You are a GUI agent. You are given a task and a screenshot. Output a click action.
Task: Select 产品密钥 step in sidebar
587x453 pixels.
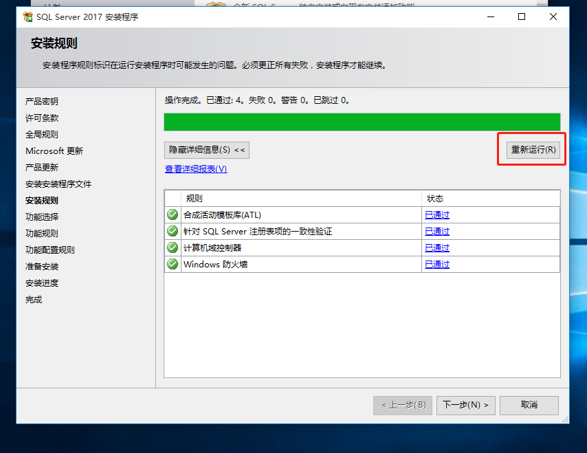(41, 102)
